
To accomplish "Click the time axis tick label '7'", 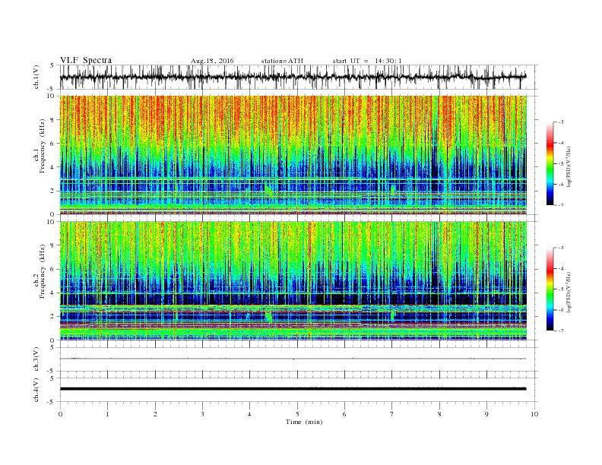I will (392, 414).
